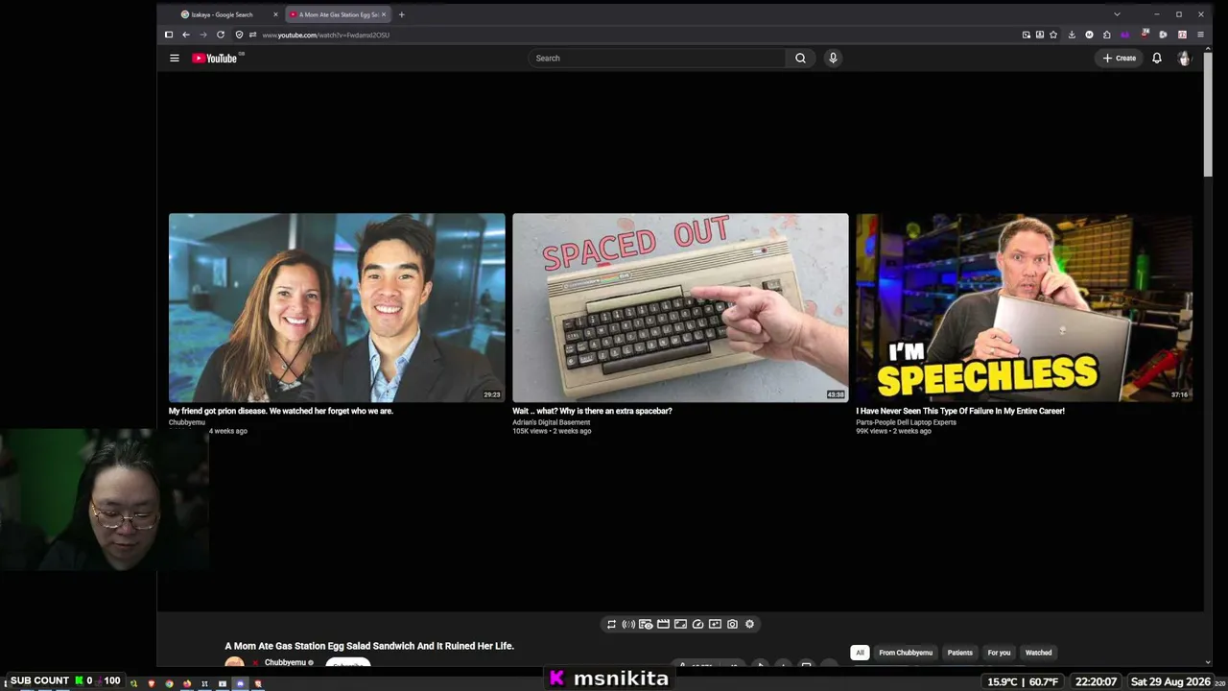Open a new browser tab

pyautogui.click(x=401, y=14)
